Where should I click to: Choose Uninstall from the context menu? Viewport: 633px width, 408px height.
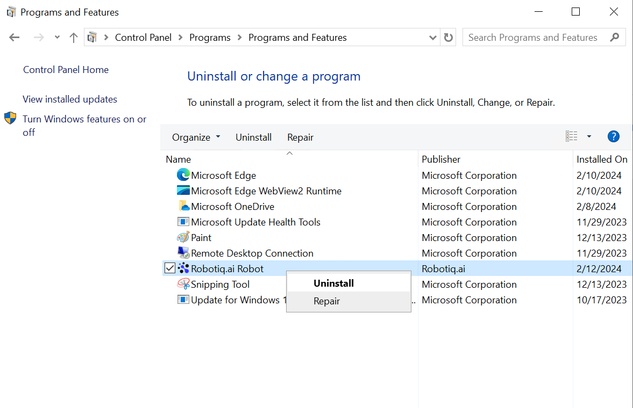(x=333, y=283)
